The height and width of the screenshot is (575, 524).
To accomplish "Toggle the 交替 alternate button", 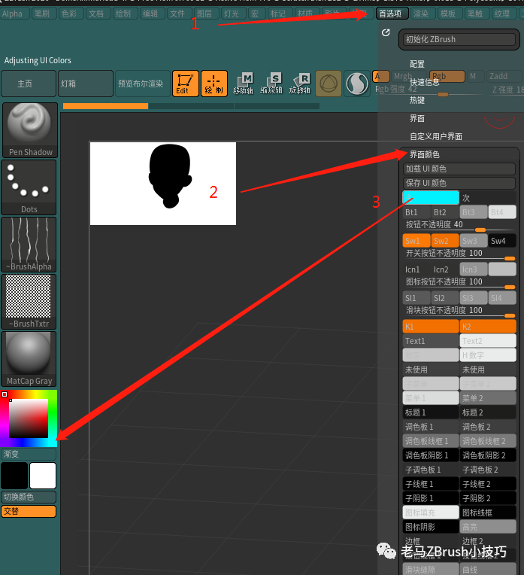I will click(x=29, y=511).
